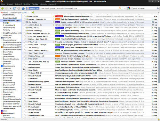The width and height of the screenshot is (160, 121).
Task: Open the Nástroje menu
Action: [x=43, y=4]
